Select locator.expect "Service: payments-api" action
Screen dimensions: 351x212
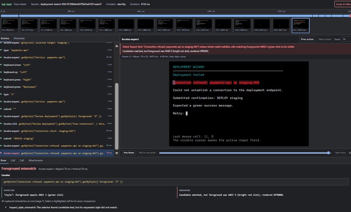[57, 101]
